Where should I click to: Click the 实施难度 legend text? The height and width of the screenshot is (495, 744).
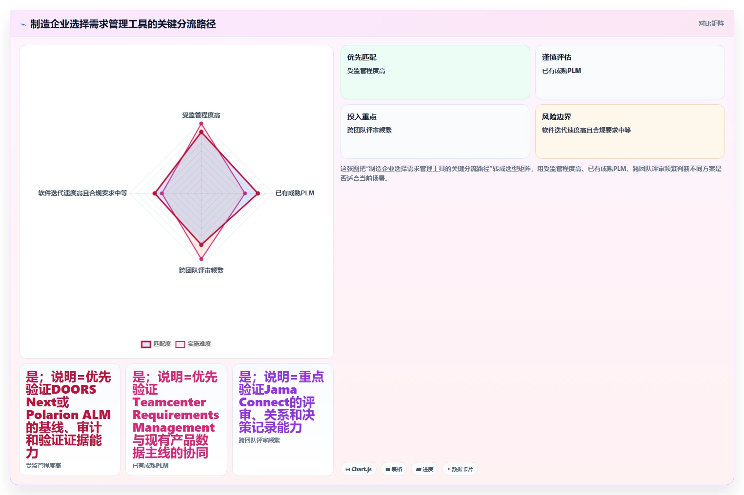pos(199,344)
